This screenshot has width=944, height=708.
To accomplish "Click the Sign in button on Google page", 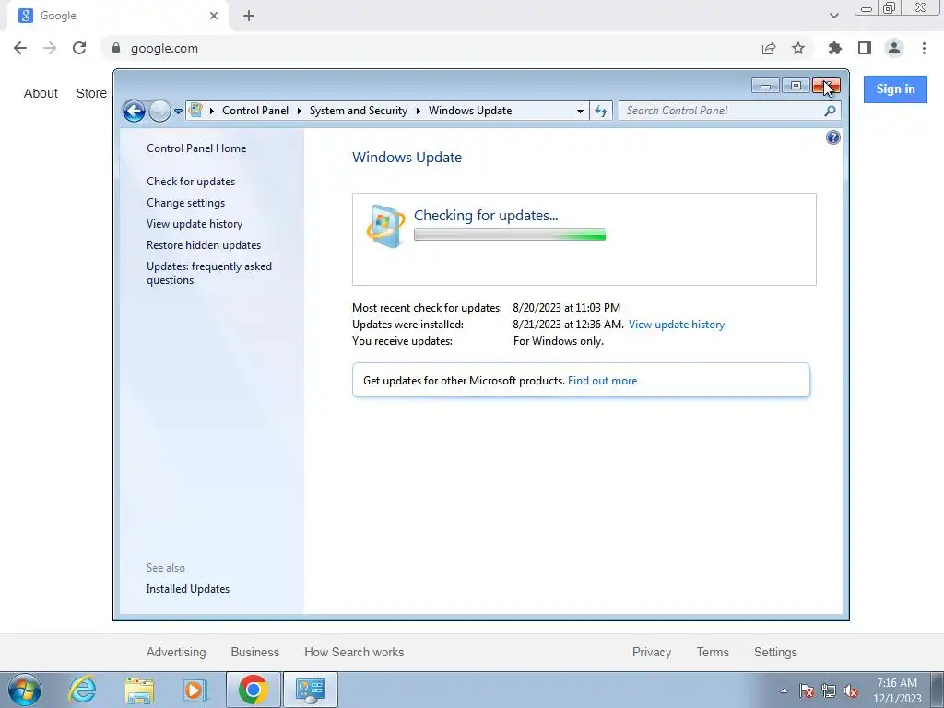I will 895,89.
